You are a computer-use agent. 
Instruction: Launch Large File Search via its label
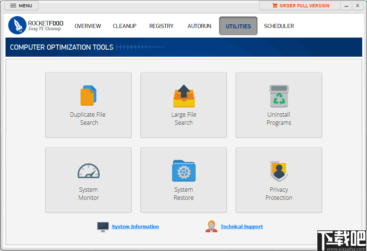tap(184, 119)
